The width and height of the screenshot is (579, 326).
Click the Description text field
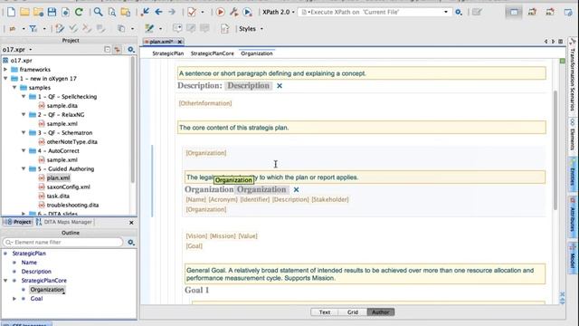249,86
